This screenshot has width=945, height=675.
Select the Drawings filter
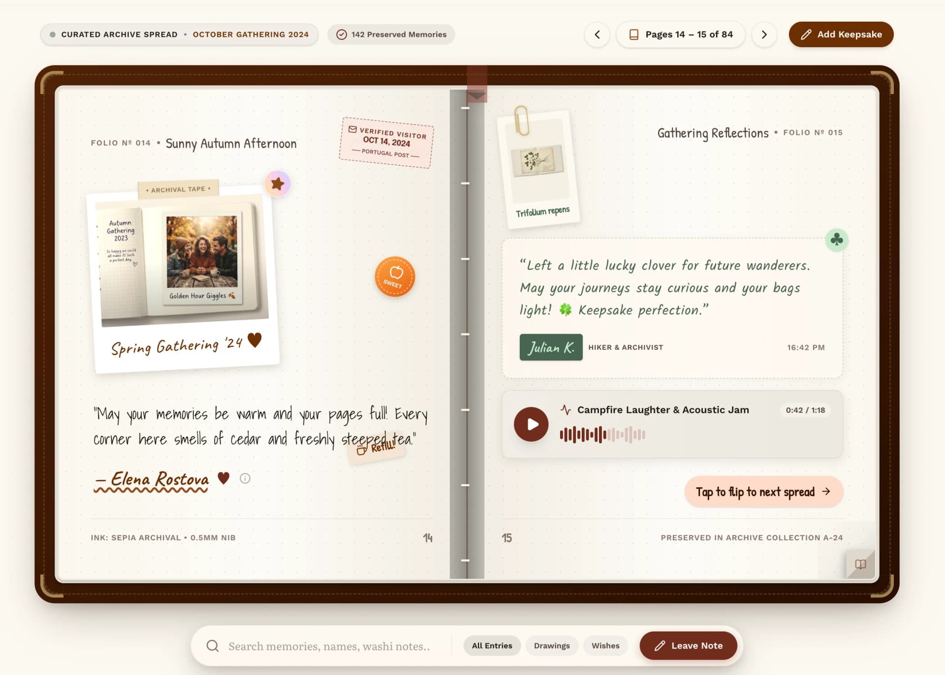point(552,645)
